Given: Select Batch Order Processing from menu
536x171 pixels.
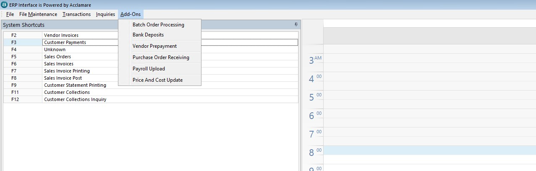Looking at the screenshot, I should pyautogui.click(x=158, y=25).
